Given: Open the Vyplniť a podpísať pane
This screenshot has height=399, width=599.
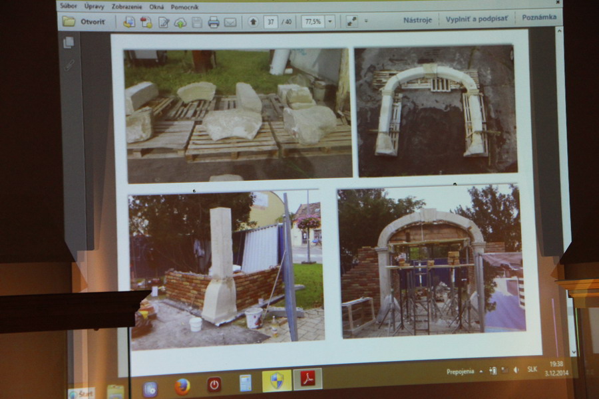Looking at the screenshot, I should [477, 19].
